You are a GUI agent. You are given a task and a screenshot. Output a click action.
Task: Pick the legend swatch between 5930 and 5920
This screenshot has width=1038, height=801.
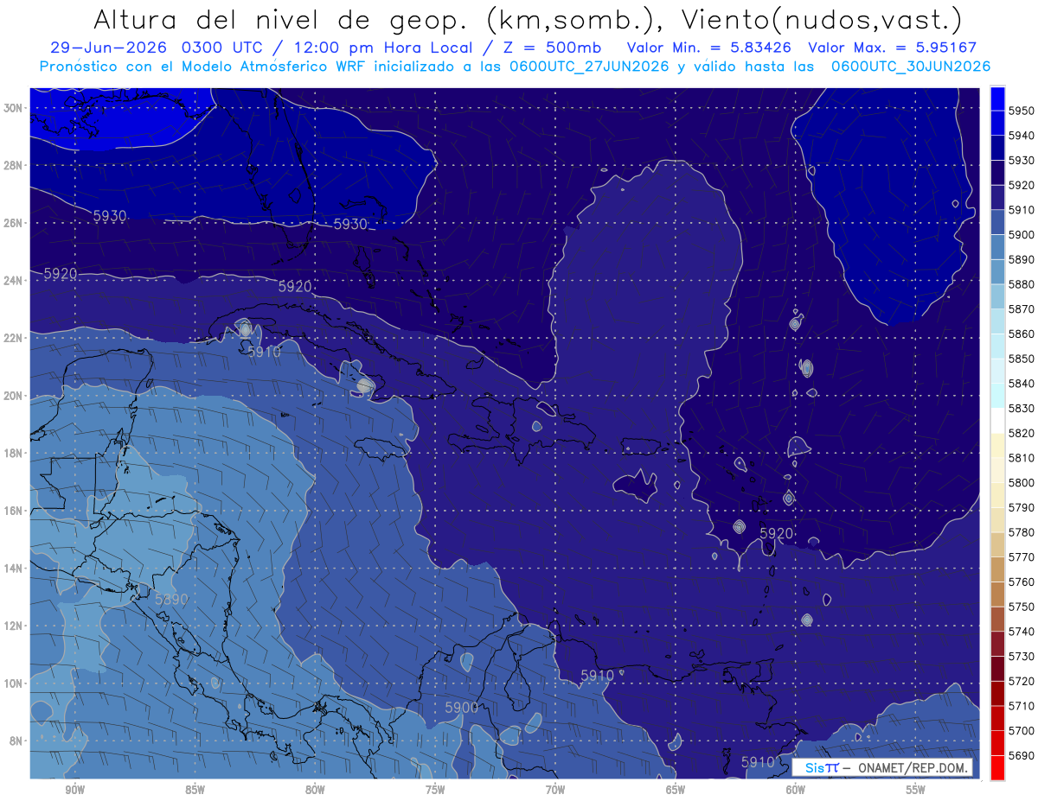997,172
